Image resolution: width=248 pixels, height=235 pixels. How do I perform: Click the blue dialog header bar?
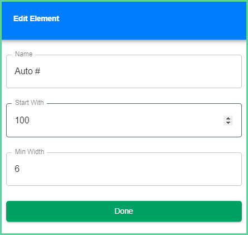coord(124,21)
